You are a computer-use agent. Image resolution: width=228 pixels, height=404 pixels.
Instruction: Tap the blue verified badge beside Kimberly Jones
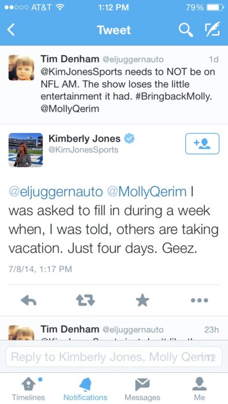[130, 139]
